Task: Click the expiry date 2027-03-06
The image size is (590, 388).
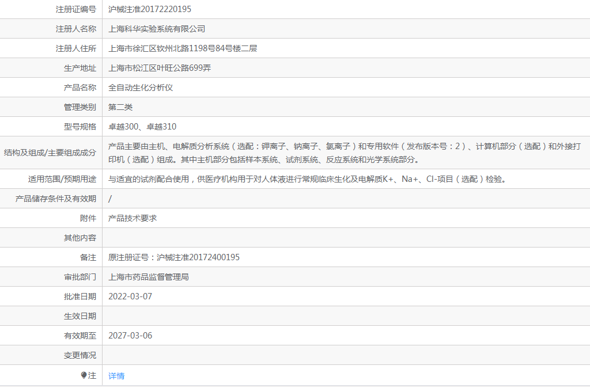Action: click(x=131, y=335)
